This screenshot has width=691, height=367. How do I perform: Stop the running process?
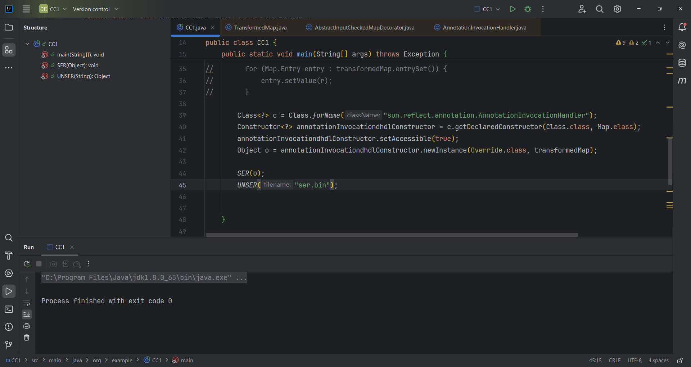tap(39, 264)
